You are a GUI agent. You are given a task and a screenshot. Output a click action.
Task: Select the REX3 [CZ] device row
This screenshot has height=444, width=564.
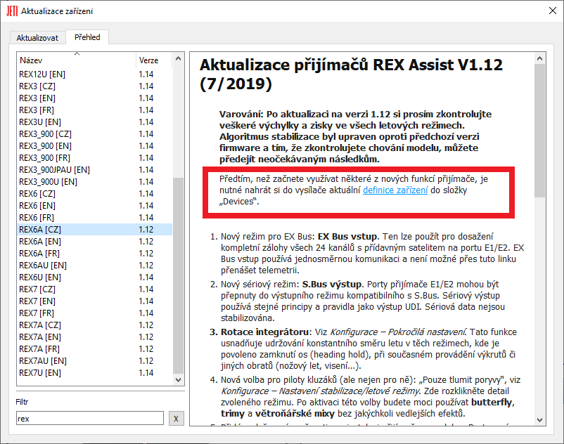click(x=95, y=86)
